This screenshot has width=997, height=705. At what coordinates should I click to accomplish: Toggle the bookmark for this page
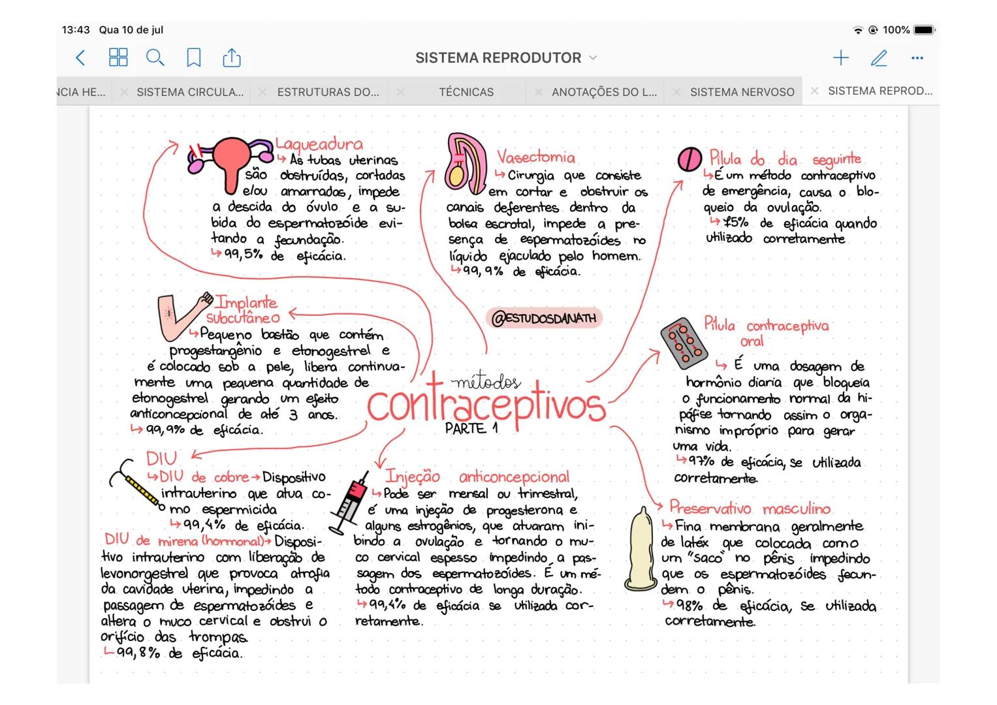[193, 58]
